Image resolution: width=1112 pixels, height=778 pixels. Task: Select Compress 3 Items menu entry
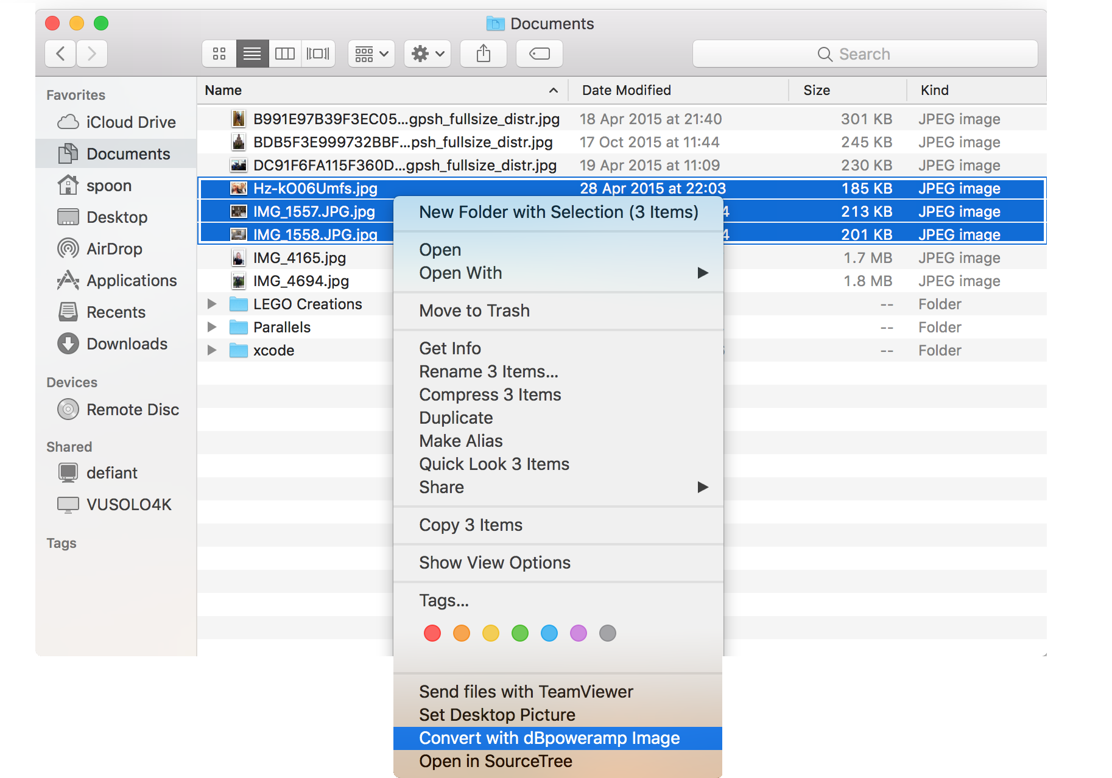click(490, 395)
